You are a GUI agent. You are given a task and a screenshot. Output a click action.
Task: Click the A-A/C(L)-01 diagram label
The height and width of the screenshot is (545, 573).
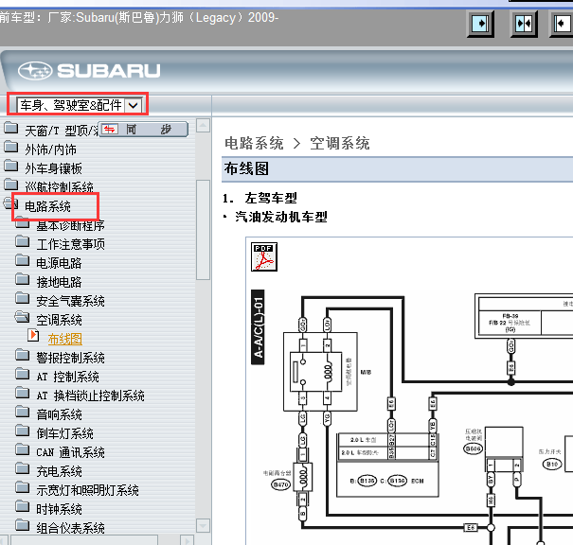(258, 327)
